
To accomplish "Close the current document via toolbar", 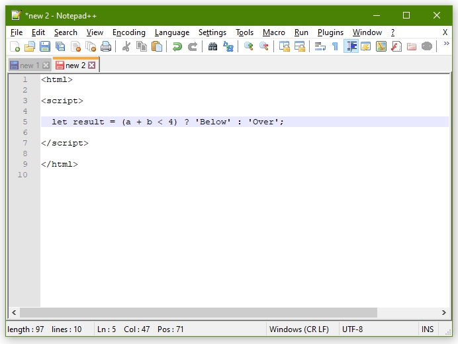I will 75,46.
